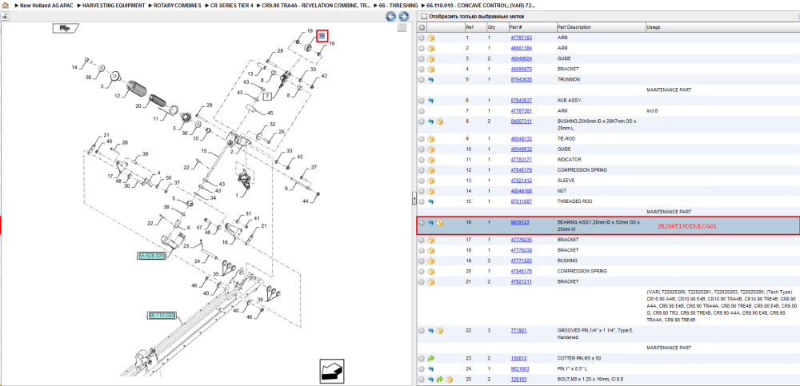Click the box icon for INDICATOR row
The width and height of the screenshot is (800, 386).
point(430,160)
